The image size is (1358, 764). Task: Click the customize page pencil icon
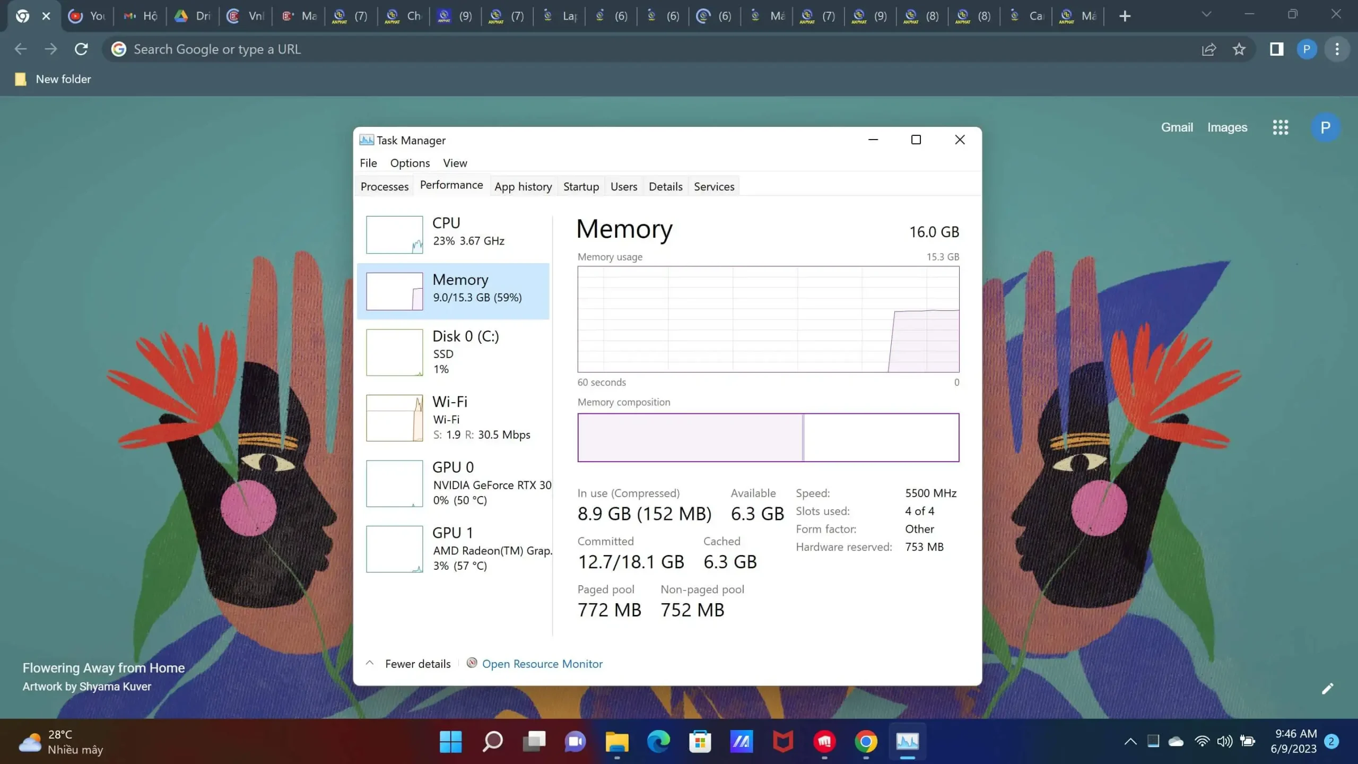tap(1327, 689)
